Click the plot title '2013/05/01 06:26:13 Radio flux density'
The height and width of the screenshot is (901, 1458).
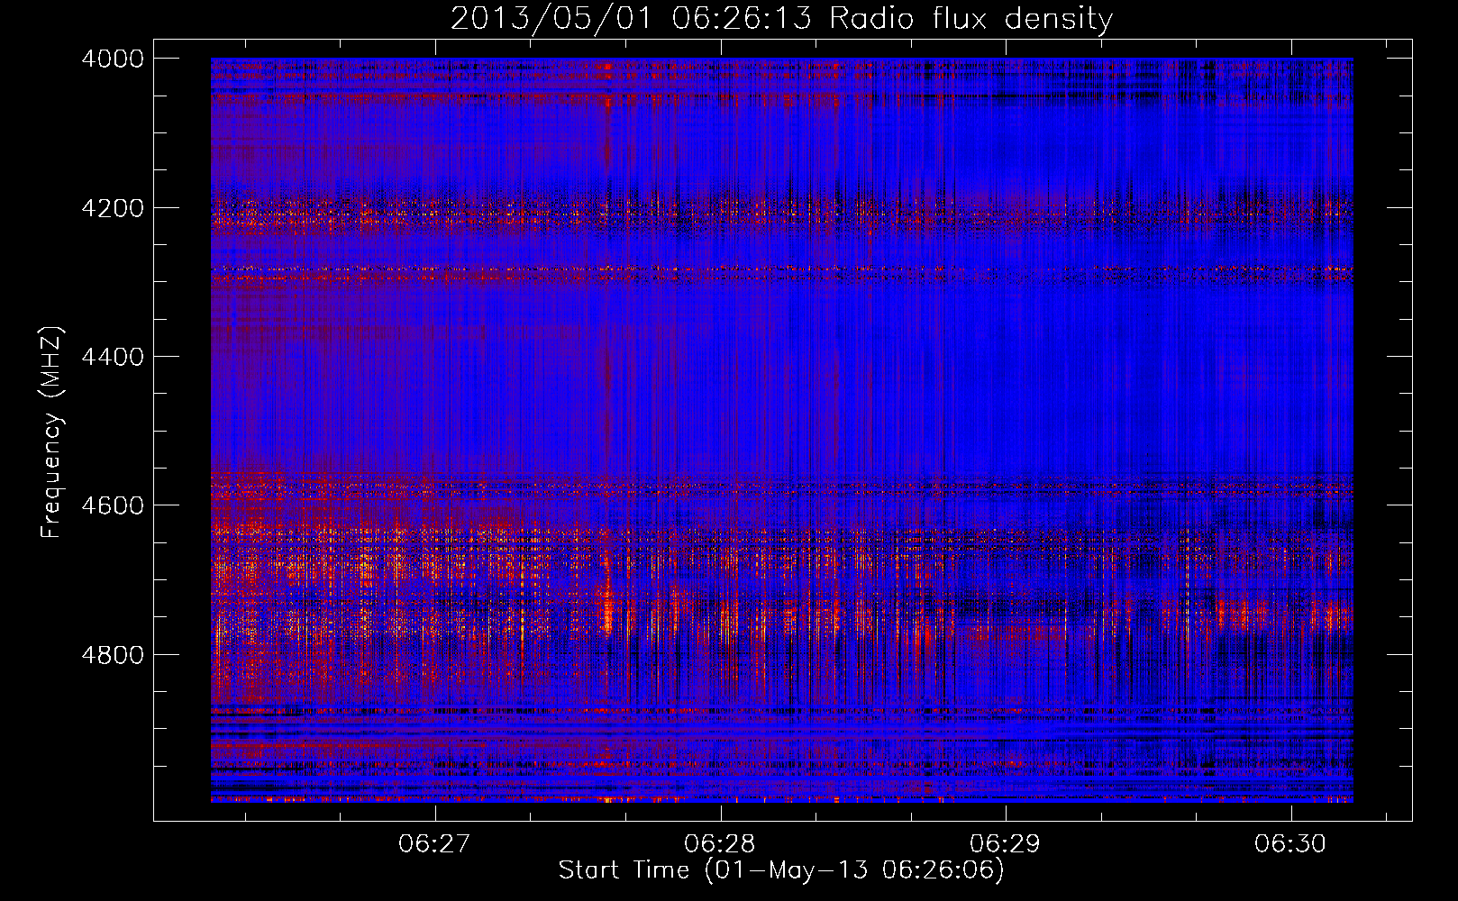pos(781,19)
